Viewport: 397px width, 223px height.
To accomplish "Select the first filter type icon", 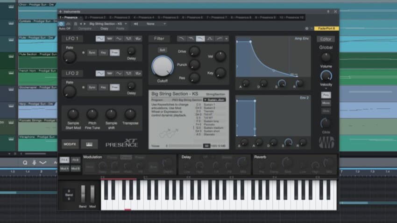I will click(181, 39).
